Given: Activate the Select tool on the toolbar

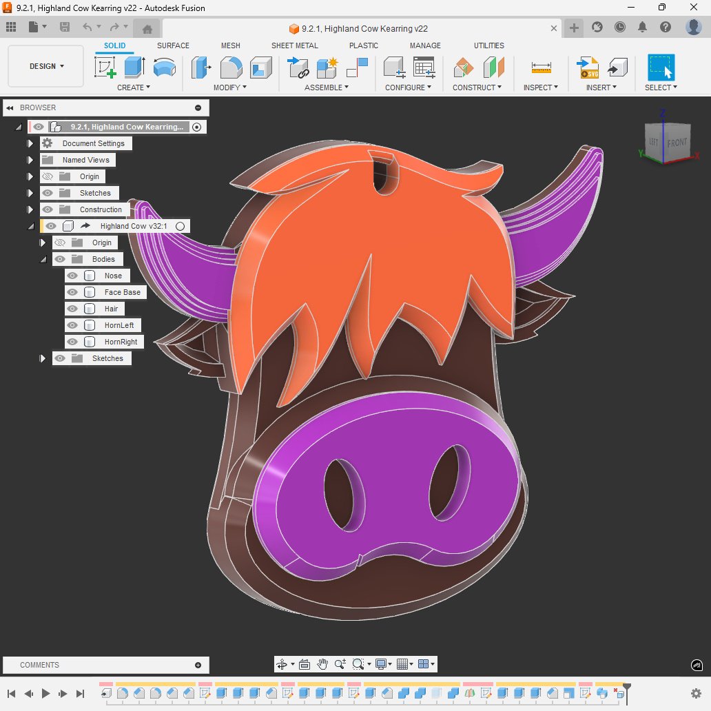Looking at the screenshot, I should [x=660, y=69].
